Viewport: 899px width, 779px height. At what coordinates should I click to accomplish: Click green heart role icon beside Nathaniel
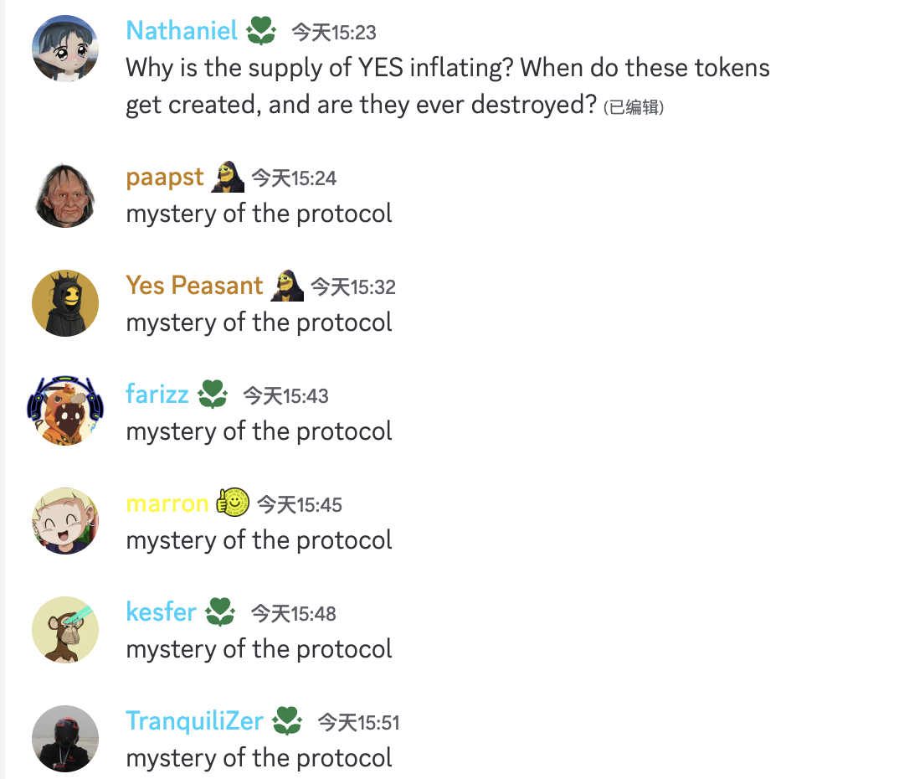[x=261, y=30]
